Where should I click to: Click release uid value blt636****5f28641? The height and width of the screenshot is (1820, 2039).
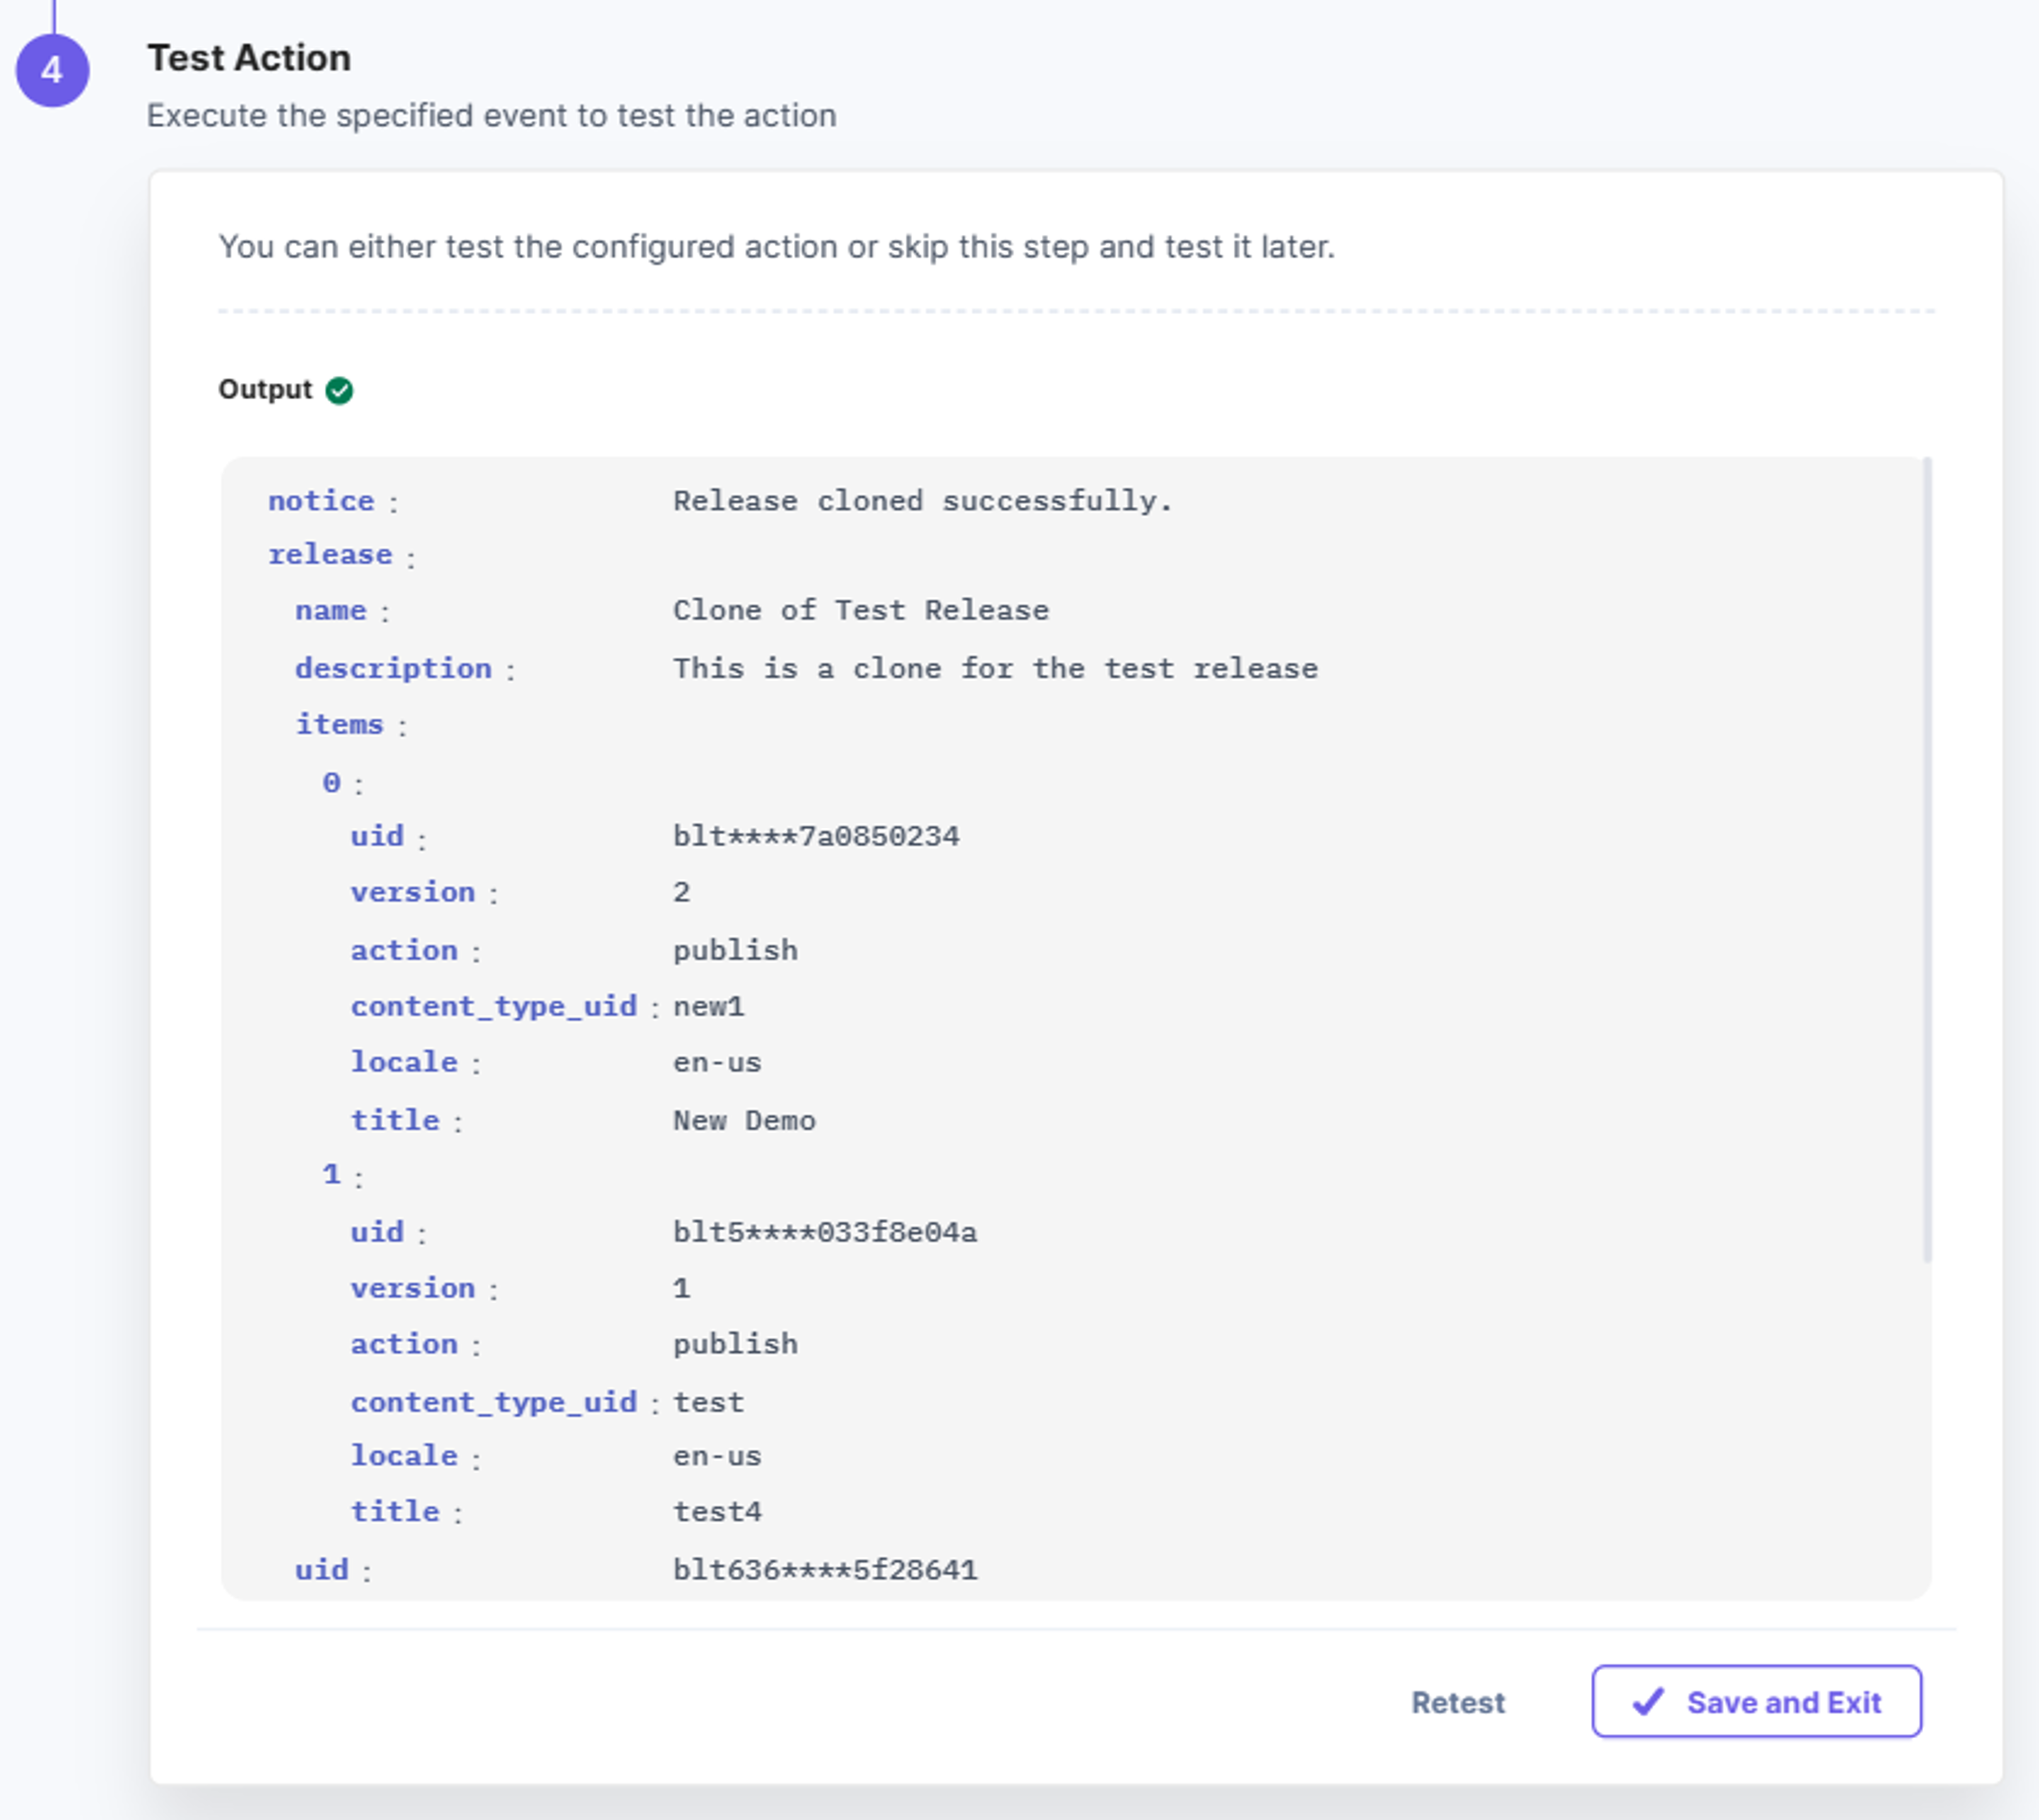click(825, 1570)
